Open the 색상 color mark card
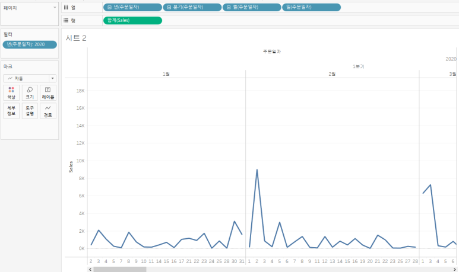This screenshot has height=272, width=459. pyautogui.click(x=11, y=92)
